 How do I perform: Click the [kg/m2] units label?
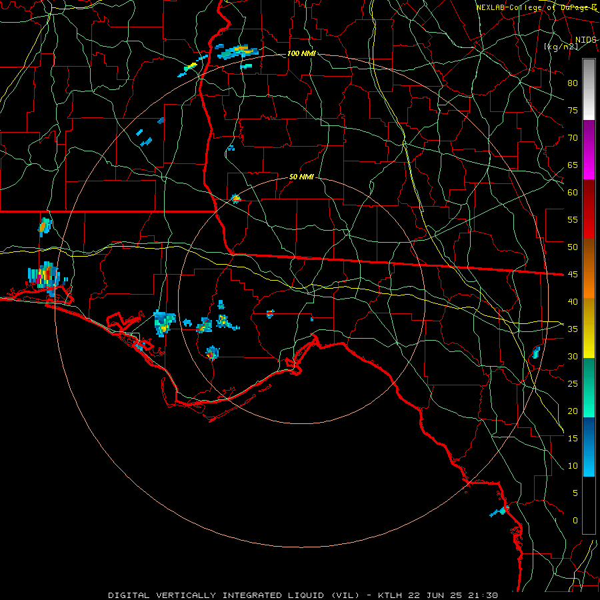[561, 47]
